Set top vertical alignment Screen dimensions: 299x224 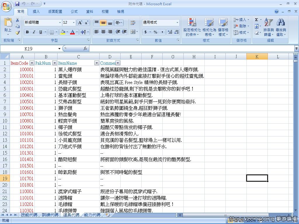[x=96, y=23]
